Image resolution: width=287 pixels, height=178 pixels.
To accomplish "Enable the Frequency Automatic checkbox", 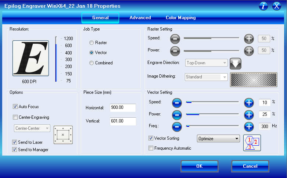I will tap(151, 148).
